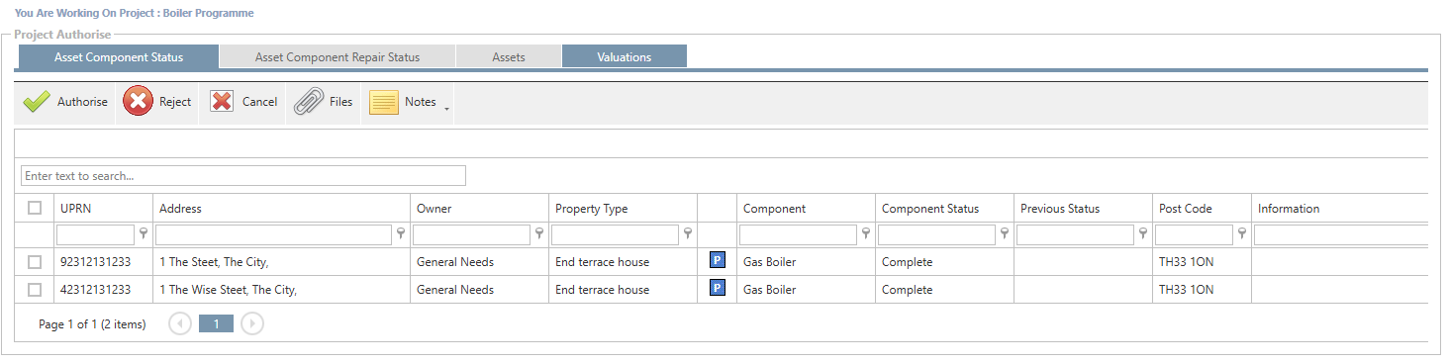
Task: Click the red Reject cross icon
Action: pos(138,101)
